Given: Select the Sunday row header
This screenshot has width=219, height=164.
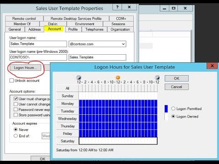Looking at the screenshot, I should click(x=68, y=96).
